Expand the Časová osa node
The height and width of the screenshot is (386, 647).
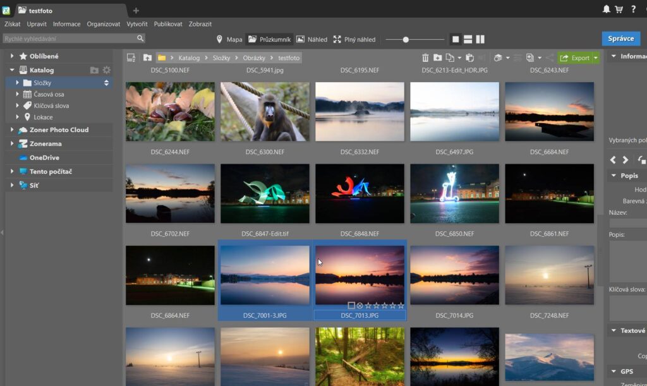(17, 94)
